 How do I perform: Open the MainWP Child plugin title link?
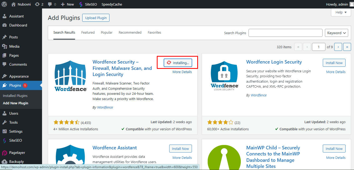coord(273,157)
